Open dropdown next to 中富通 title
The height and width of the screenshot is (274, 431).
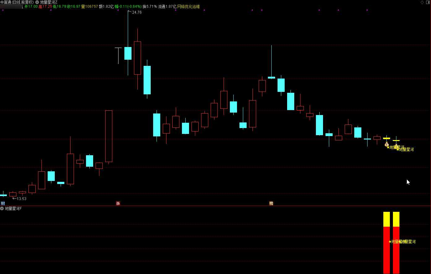pyautogui.click(x=37, y=2)
